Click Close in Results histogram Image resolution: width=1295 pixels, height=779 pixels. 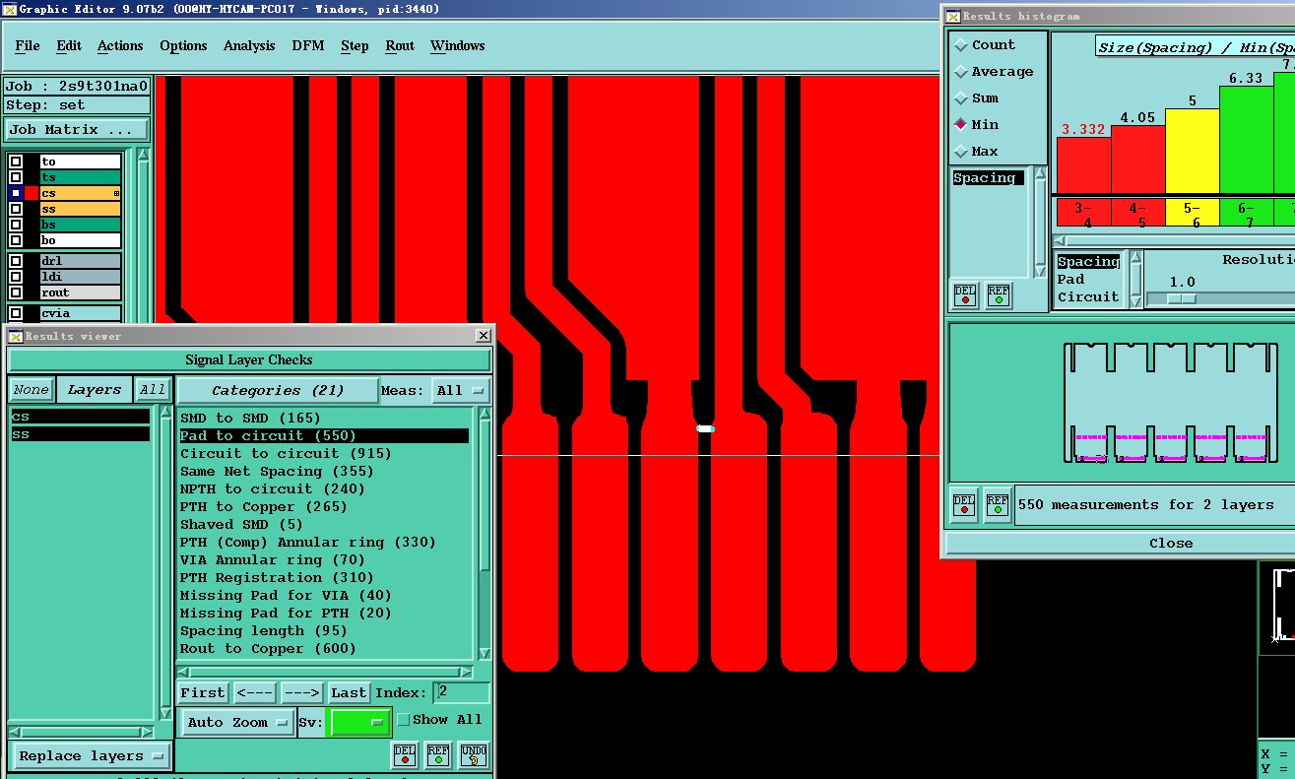[x=1171, y=543]
